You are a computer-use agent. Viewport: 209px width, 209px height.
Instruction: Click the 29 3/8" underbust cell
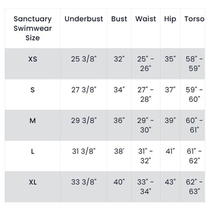84,121
